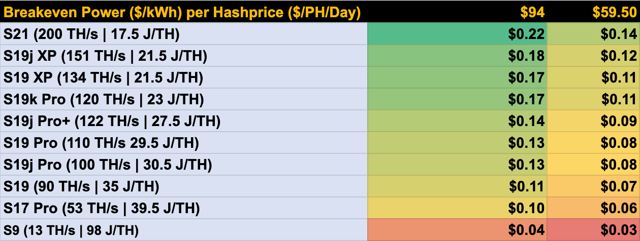
Task: Select the S19j Pro (100 TH/s) row label
Action: 183,165
